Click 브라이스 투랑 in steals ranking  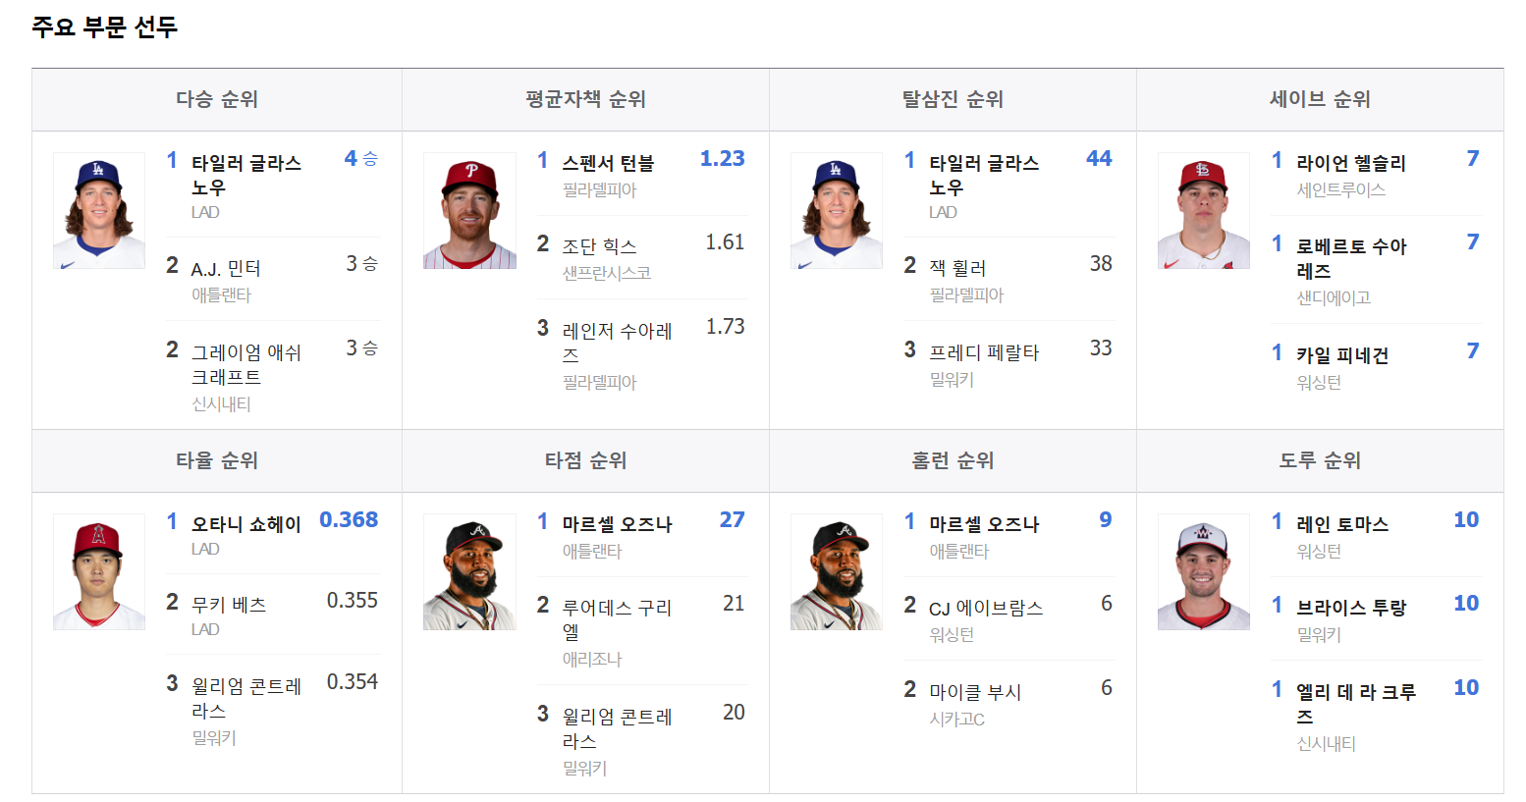(1351, 608)
